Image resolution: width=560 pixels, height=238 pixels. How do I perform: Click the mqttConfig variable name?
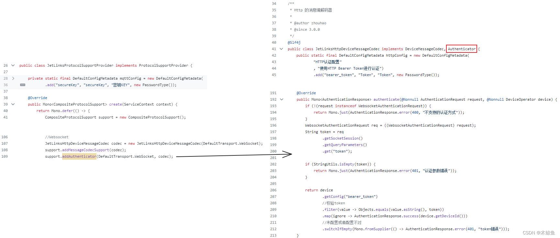pos(130,78)
